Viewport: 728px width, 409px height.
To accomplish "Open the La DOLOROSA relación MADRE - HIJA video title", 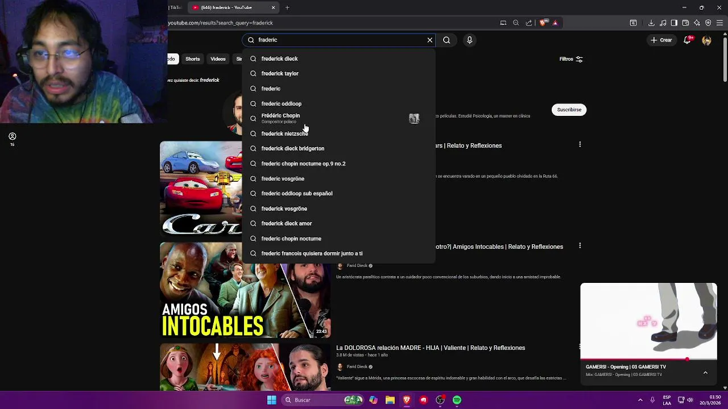I will (x=431, y=348).
